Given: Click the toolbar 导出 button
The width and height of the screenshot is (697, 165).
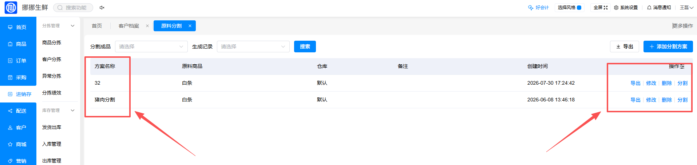Looking at the screenshot, I should coord(625,47).
